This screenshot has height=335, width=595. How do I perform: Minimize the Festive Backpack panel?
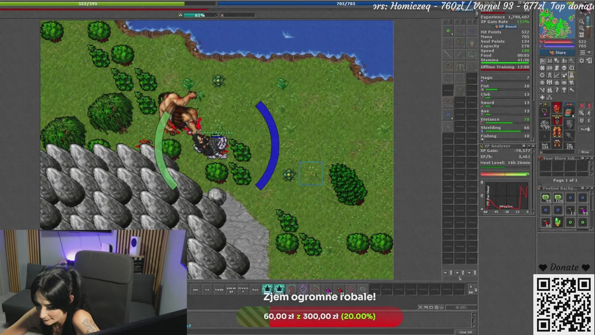(588, 188)
